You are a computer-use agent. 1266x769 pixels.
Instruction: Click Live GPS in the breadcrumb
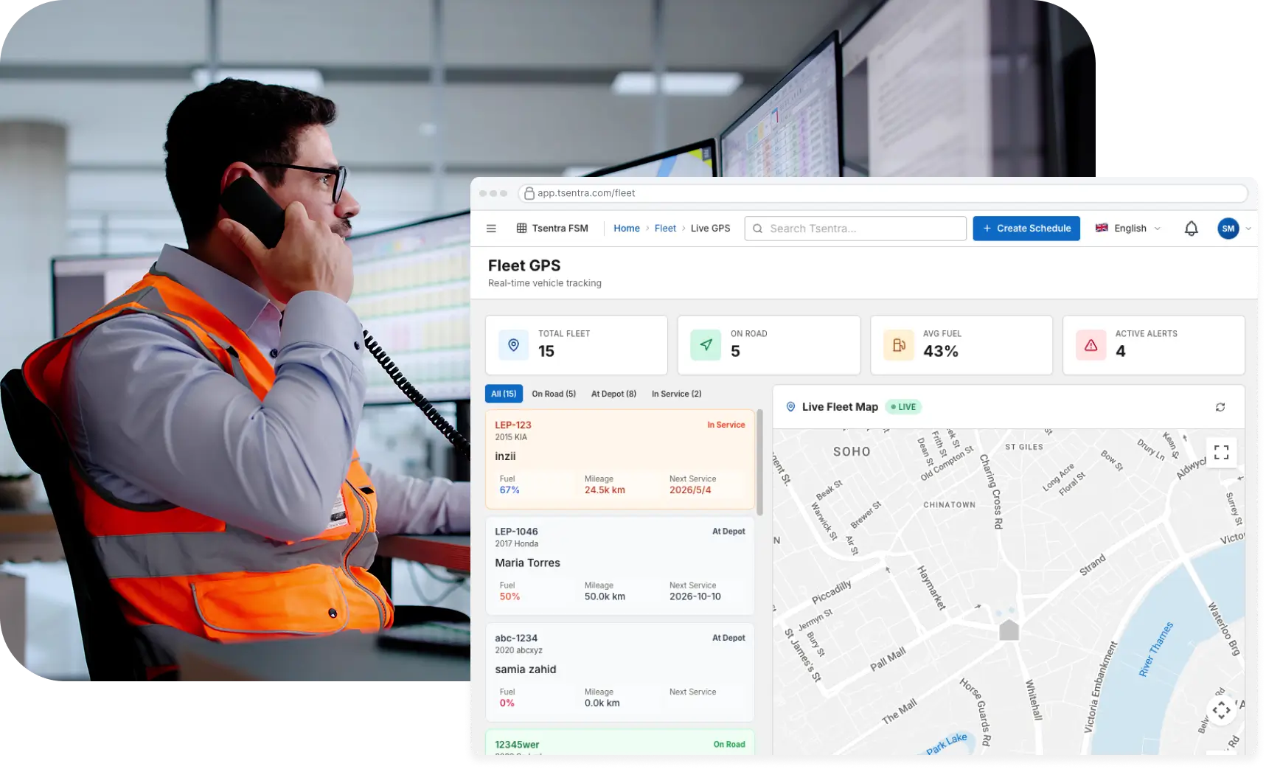pos(710,229)
